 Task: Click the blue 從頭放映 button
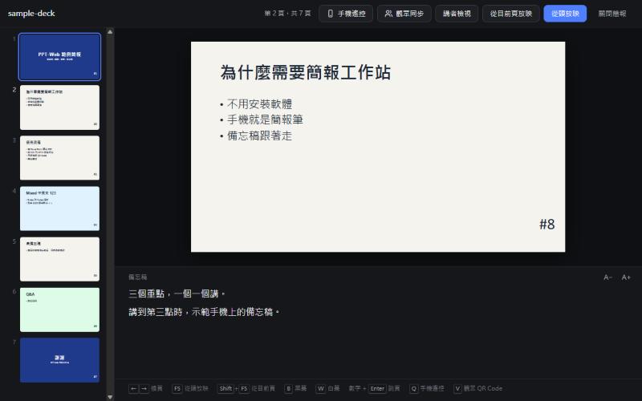pyautogui.click(x=565, y=14)
